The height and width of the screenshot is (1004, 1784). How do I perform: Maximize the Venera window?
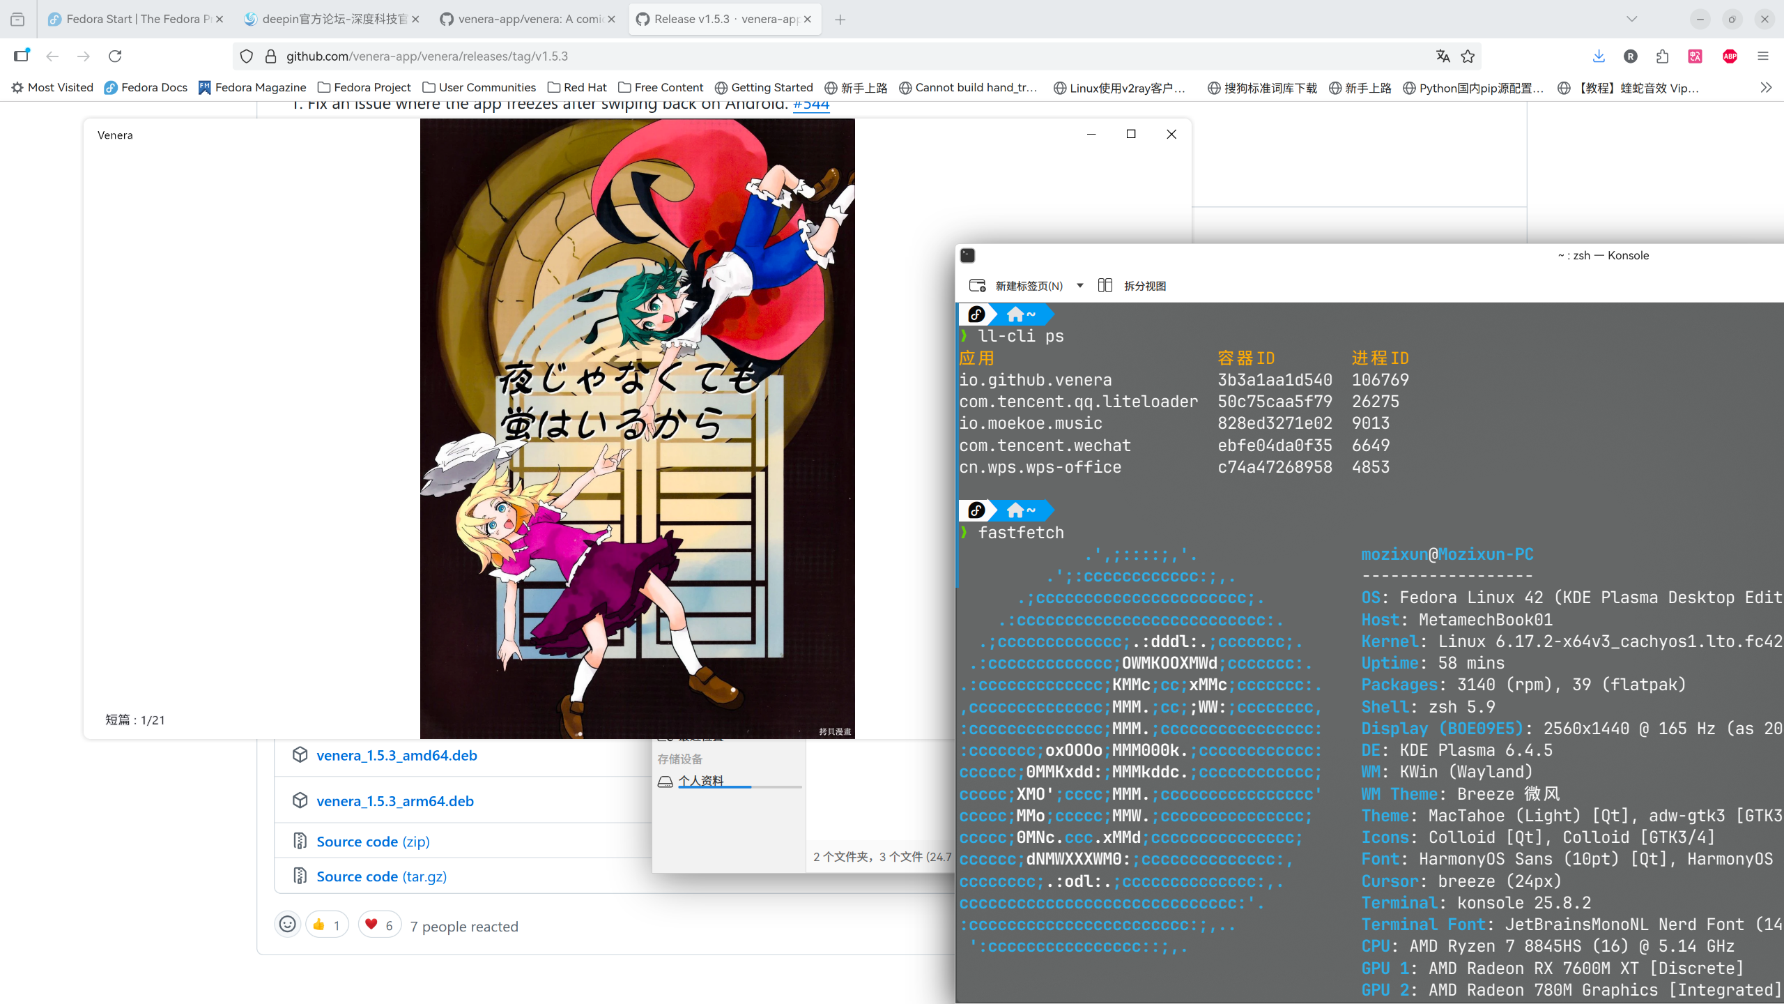1131,134
